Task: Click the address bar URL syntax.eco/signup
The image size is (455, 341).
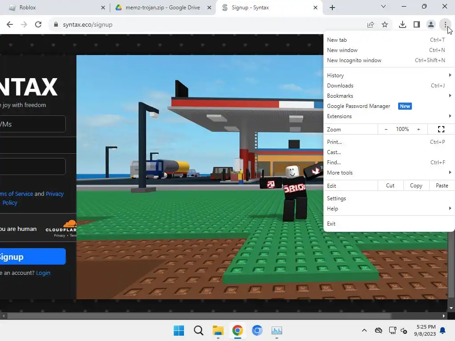Action: coord(88,25)
